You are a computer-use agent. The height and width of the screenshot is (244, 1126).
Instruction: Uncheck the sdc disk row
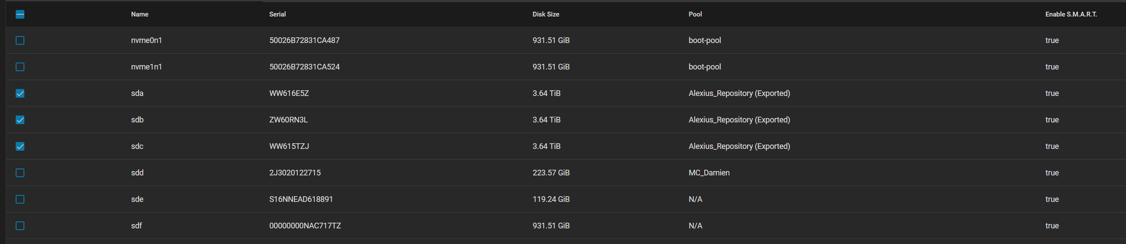tap(20, 146)
